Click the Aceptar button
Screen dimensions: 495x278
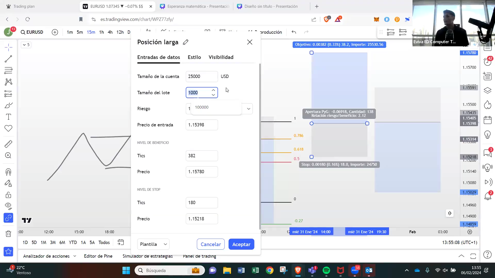241,244
